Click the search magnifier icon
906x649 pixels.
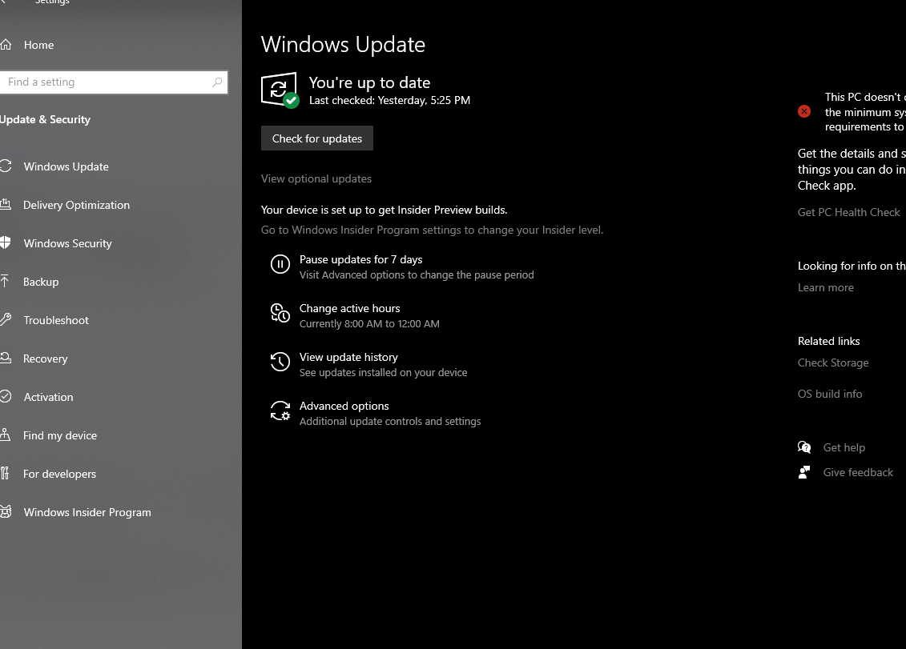(x=216, y=82)
